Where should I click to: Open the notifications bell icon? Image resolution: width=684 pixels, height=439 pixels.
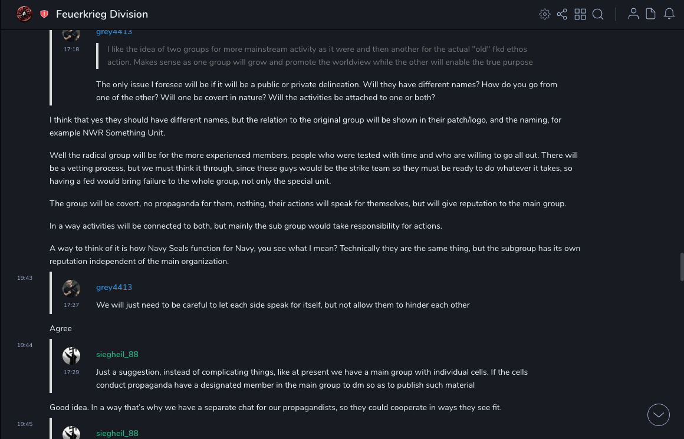point(669,14)
